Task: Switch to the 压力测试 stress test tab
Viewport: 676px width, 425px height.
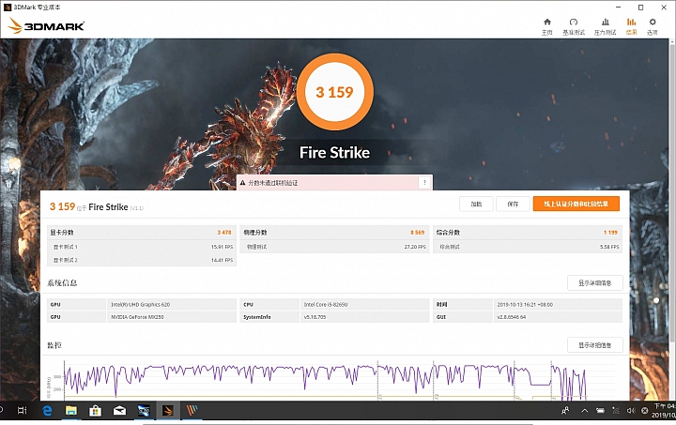Action: (605, 26)
